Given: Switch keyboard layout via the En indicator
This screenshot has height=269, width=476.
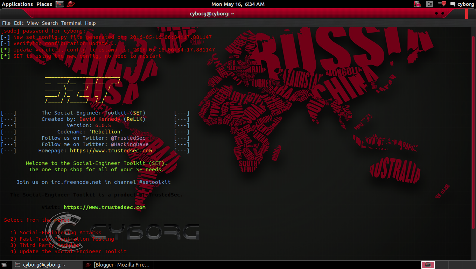Looking at the screenshot, I should pos(429,4).
